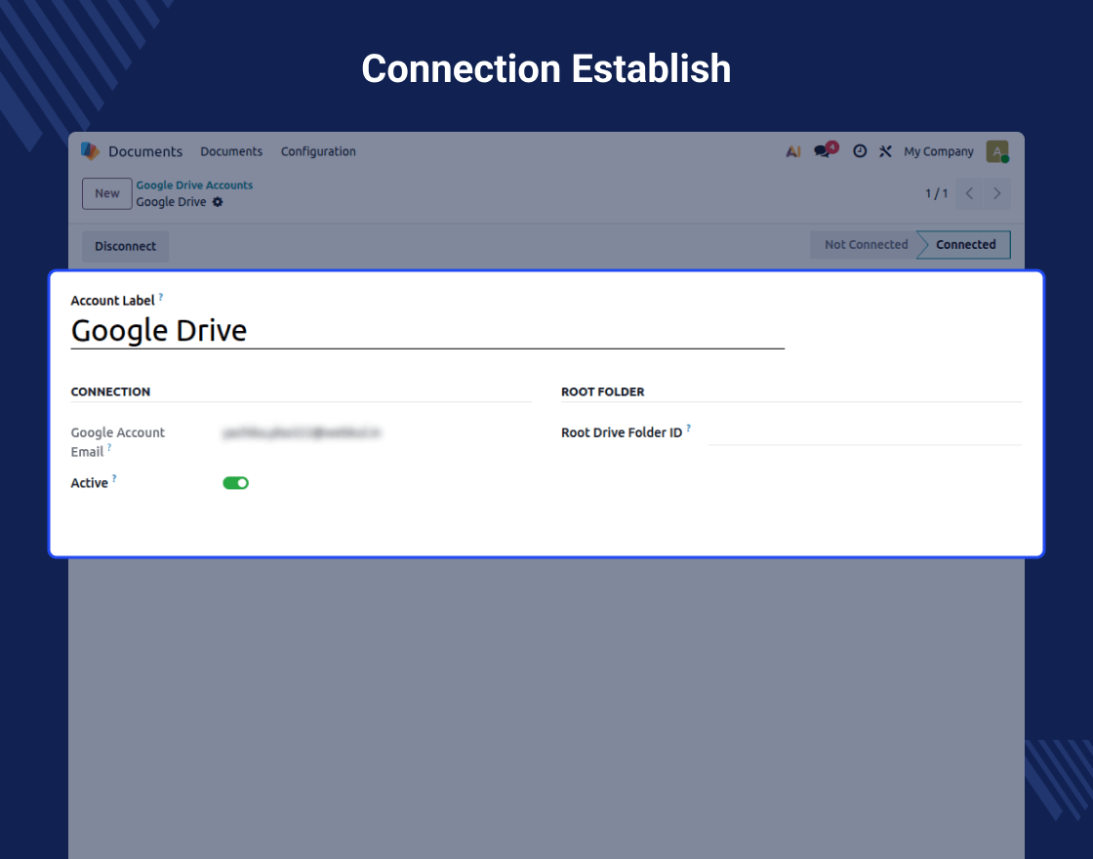
Task: Go to the previous record arrow
Action: click(969, 194)
